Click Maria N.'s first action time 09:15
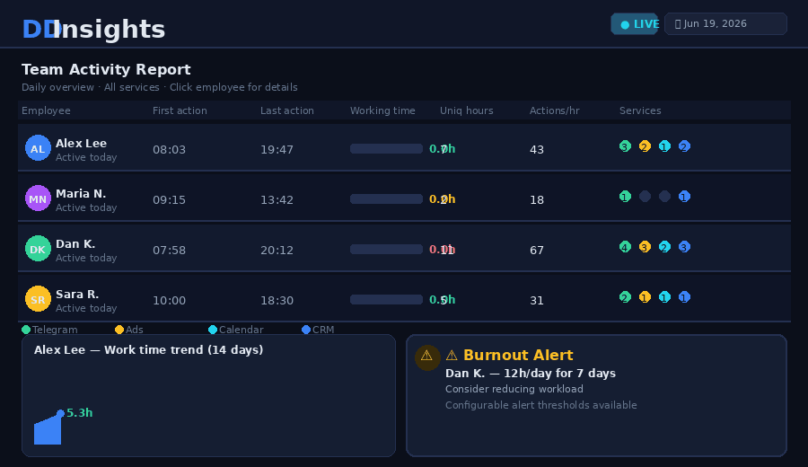Viewport: 808px width, 467px height. [x=169, y=200]
